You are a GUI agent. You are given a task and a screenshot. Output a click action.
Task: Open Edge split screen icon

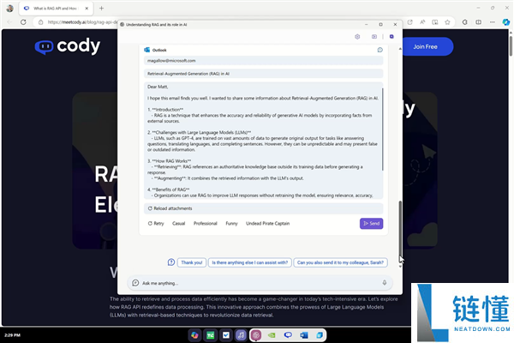click(x=479, y=22)
